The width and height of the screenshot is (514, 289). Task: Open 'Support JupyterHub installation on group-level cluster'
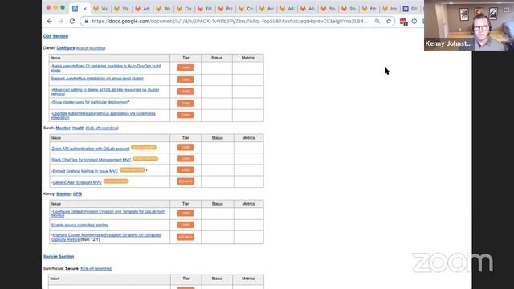coord(97,79)
